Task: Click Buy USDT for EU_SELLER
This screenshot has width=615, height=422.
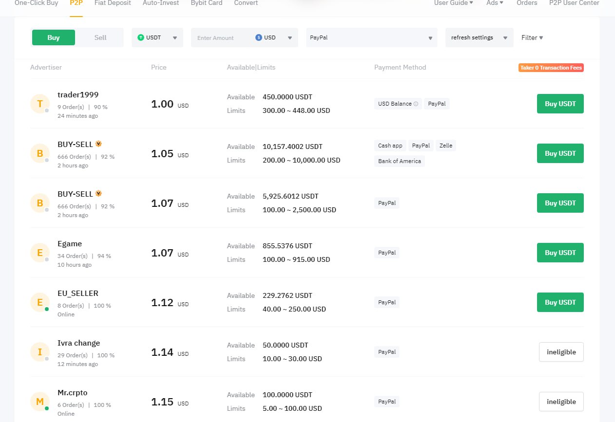Action: tap(560, 302)
